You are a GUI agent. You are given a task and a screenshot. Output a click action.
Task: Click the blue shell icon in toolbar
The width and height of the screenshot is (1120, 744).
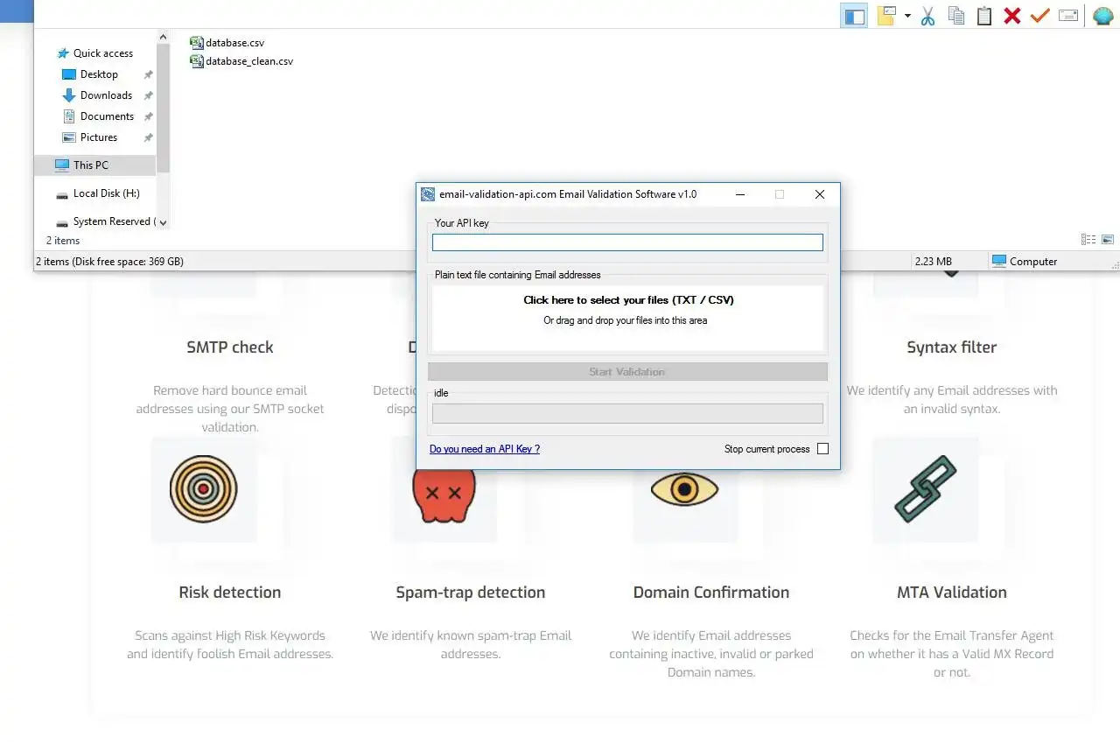[1102, 16]
